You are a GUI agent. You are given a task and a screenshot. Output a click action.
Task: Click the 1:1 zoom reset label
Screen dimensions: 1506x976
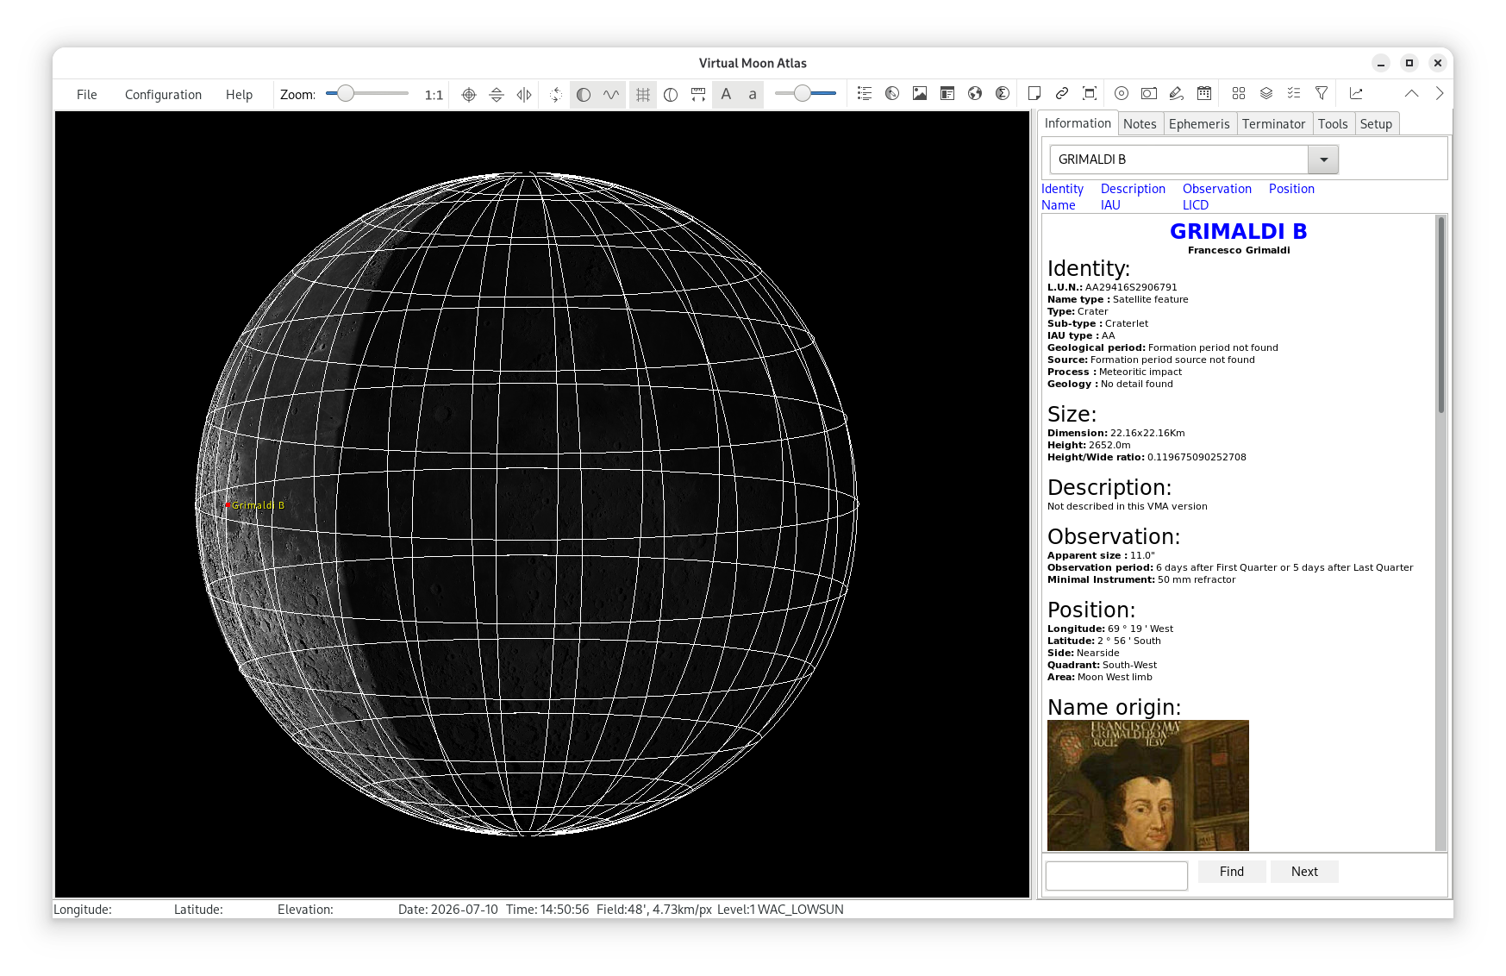[434, 95]
